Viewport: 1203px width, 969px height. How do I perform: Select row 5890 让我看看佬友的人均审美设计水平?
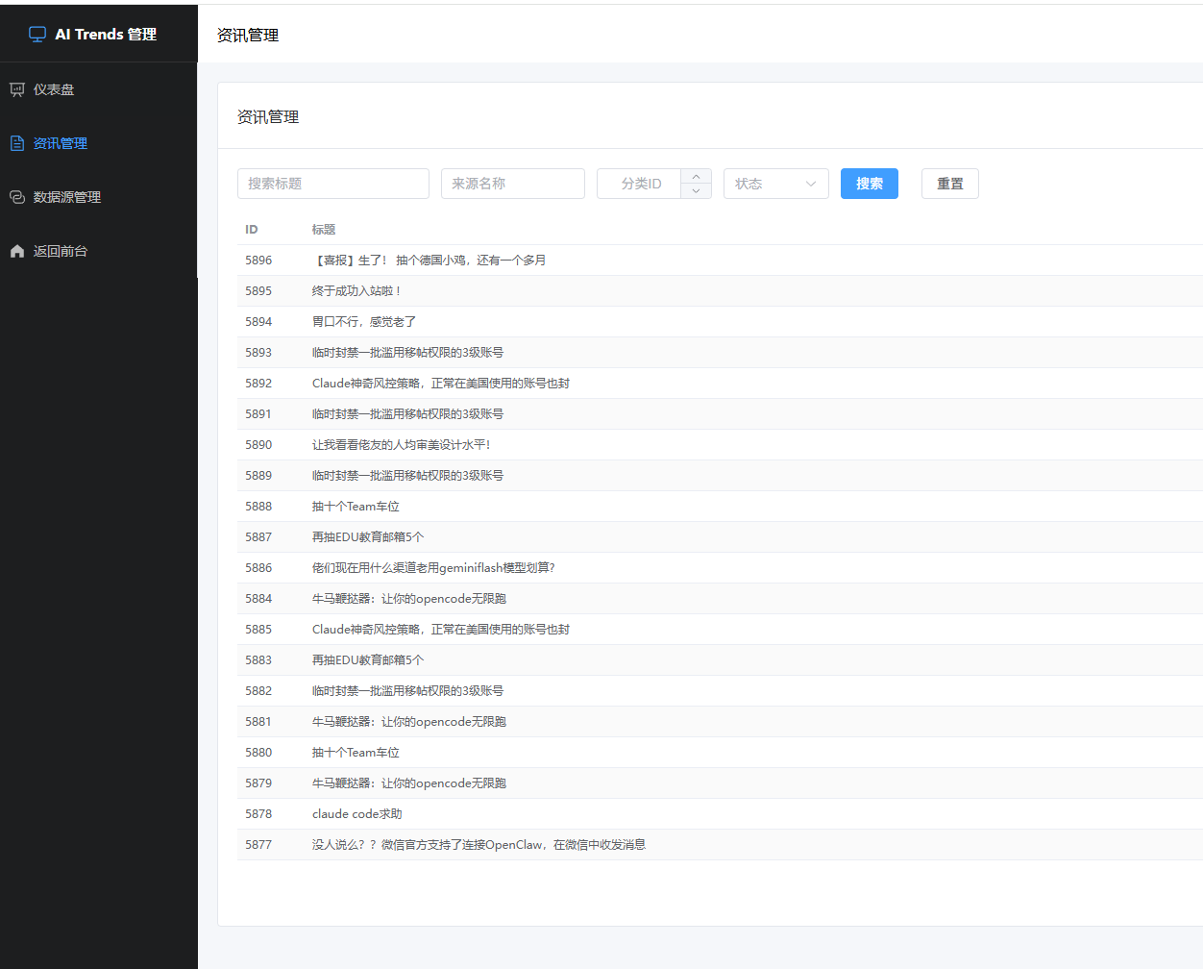720,445
